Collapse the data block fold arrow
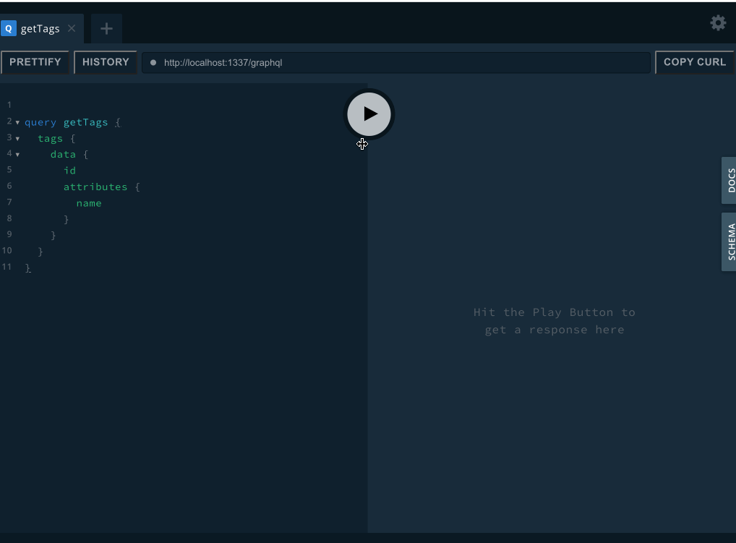The image size is (736, 543). click(x=17, y=154)
